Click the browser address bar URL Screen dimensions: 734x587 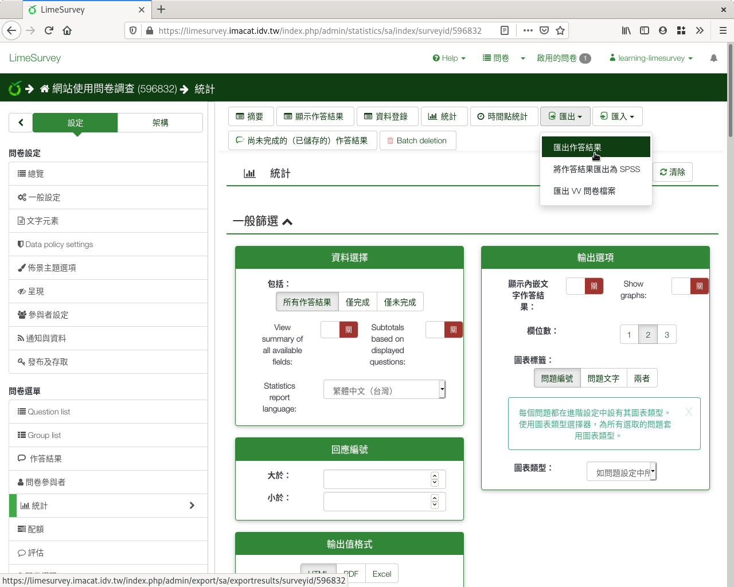[x=320, y=30]
